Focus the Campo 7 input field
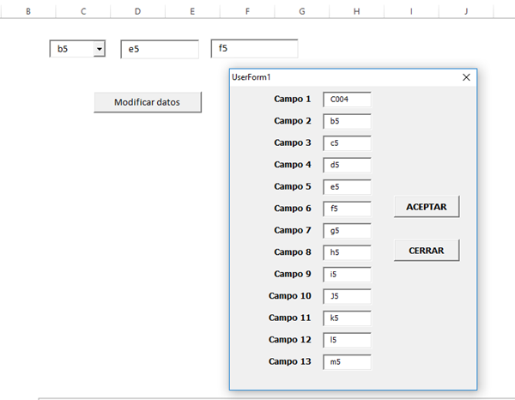Screen dimensions: 515x400 [x=347, y=230]
